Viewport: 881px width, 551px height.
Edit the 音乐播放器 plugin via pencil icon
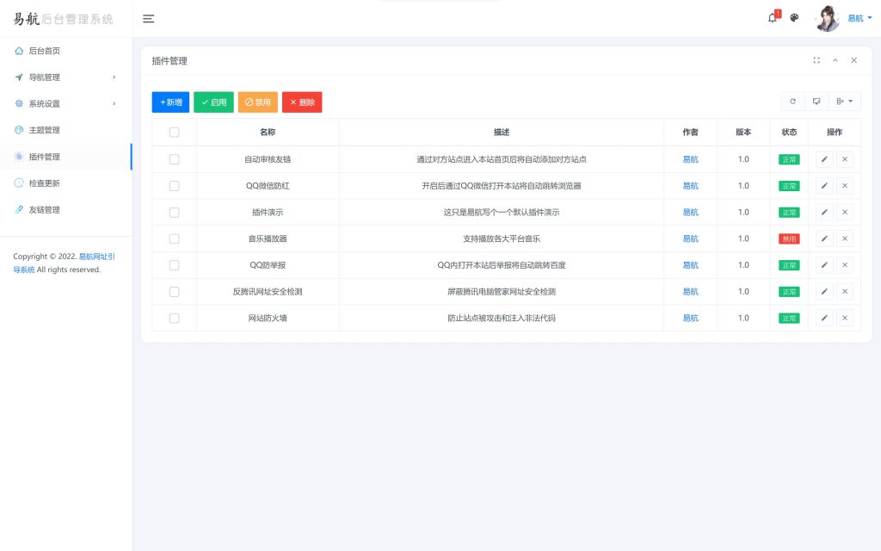[824, 238]
